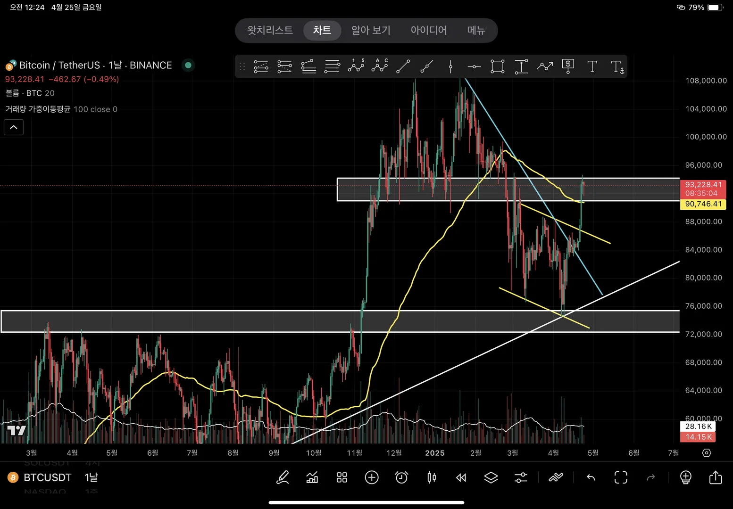
Task: Pick the price range measure tool
Action: pos(521,66)
